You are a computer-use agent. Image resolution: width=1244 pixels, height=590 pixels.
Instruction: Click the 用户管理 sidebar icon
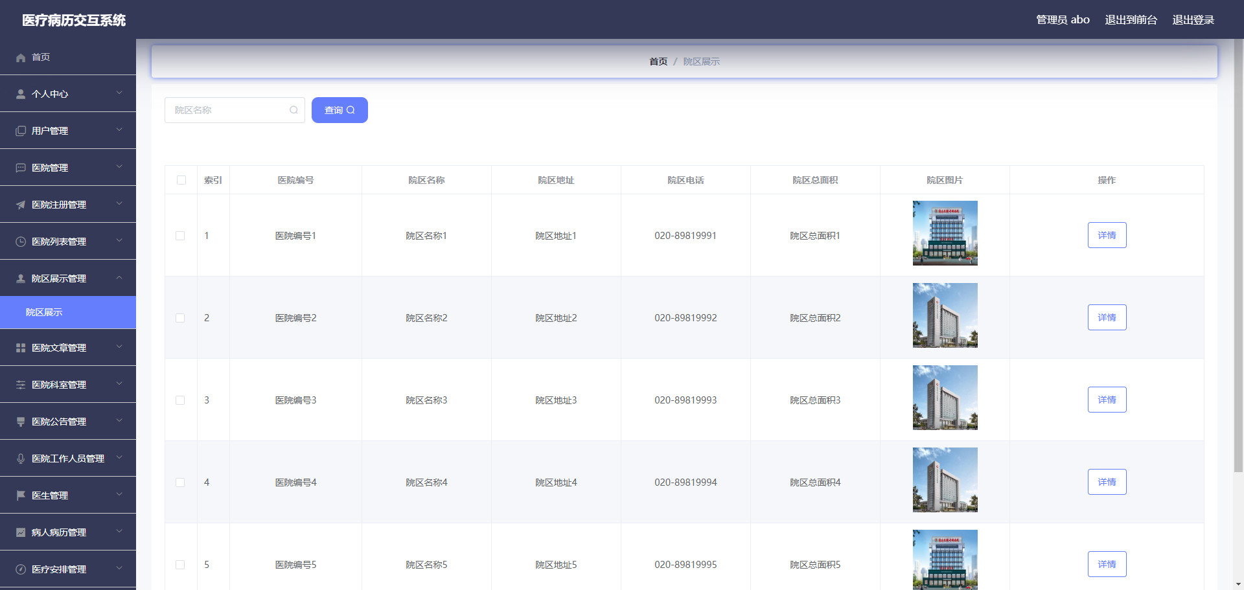click(21, 131)
